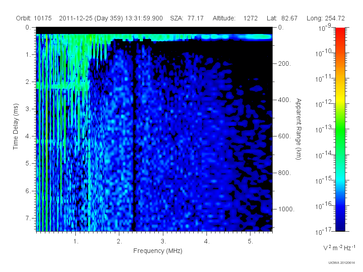Click the '4.' tick on Time Delay axis
The image size is (363, 272).
tap(28, 136)
